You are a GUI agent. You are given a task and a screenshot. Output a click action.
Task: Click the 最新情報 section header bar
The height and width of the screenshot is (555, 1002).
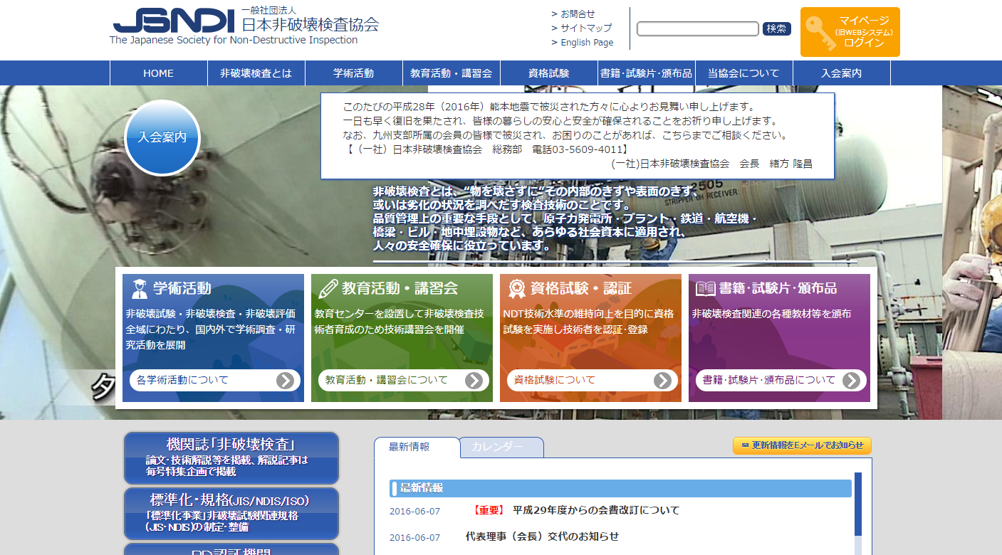pyautogui.click(x=620, y=488)
